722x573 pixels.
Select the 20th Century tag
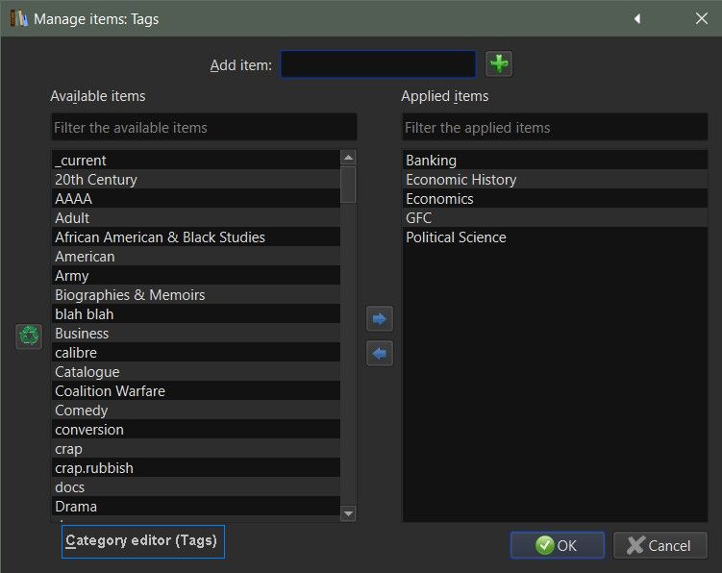(196, 179)
